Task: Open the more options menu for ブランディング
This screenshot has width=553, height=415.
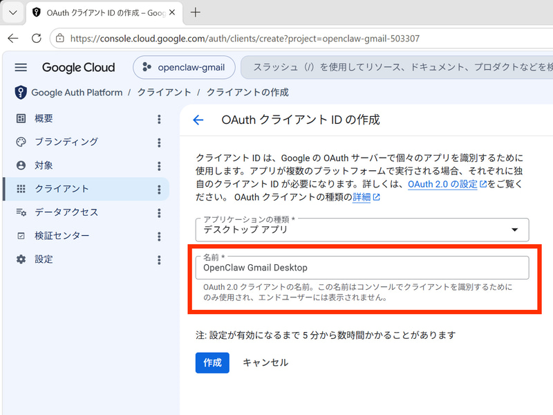Action: coord(159,142)
